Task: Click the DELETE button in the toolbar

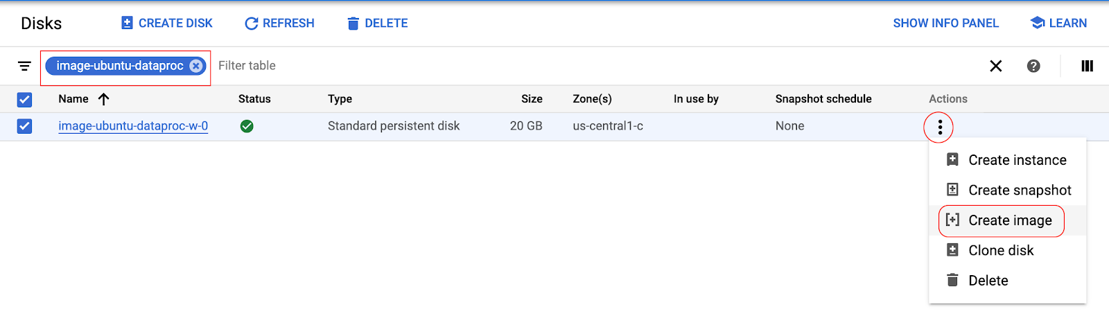Action: (x=377, y=24)
